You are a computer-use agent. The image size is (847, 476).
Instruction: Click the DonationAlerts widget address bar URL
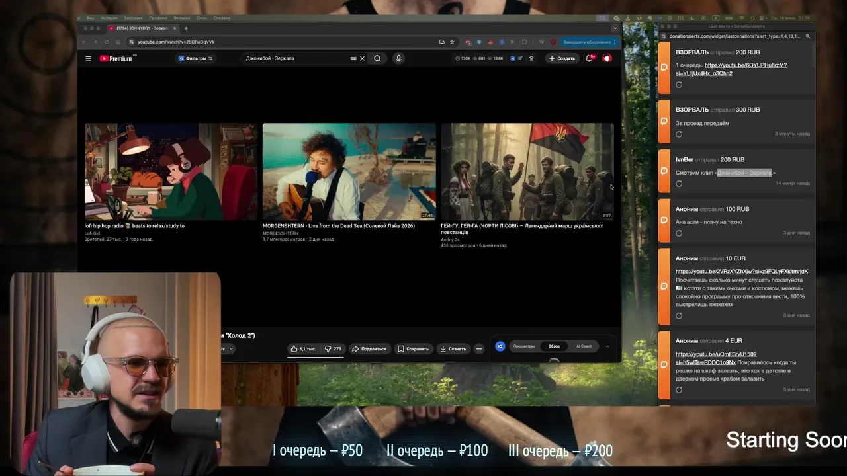pos(735,36)
